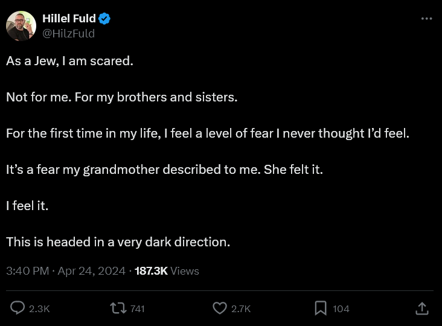442x326 pixels.
Task: Click the "very dark direction" sentence
Action: [118, 242]
